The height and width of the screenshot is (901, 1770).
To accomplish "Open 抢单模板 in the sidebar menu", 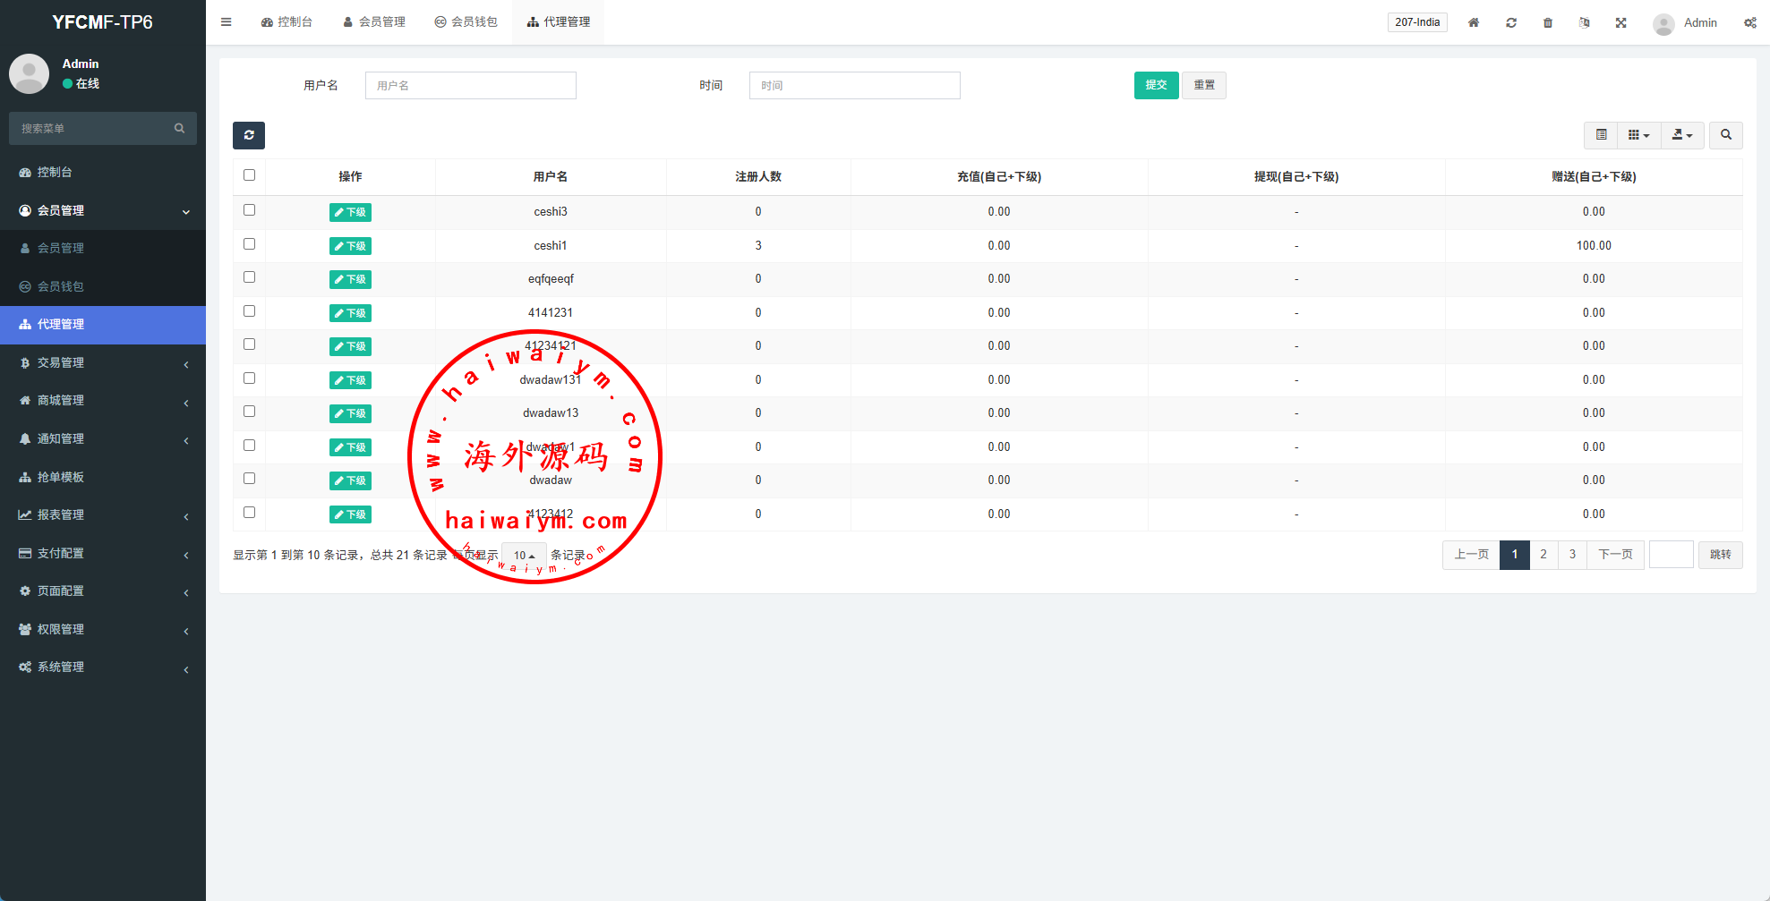I will click(x=61, y=477).
